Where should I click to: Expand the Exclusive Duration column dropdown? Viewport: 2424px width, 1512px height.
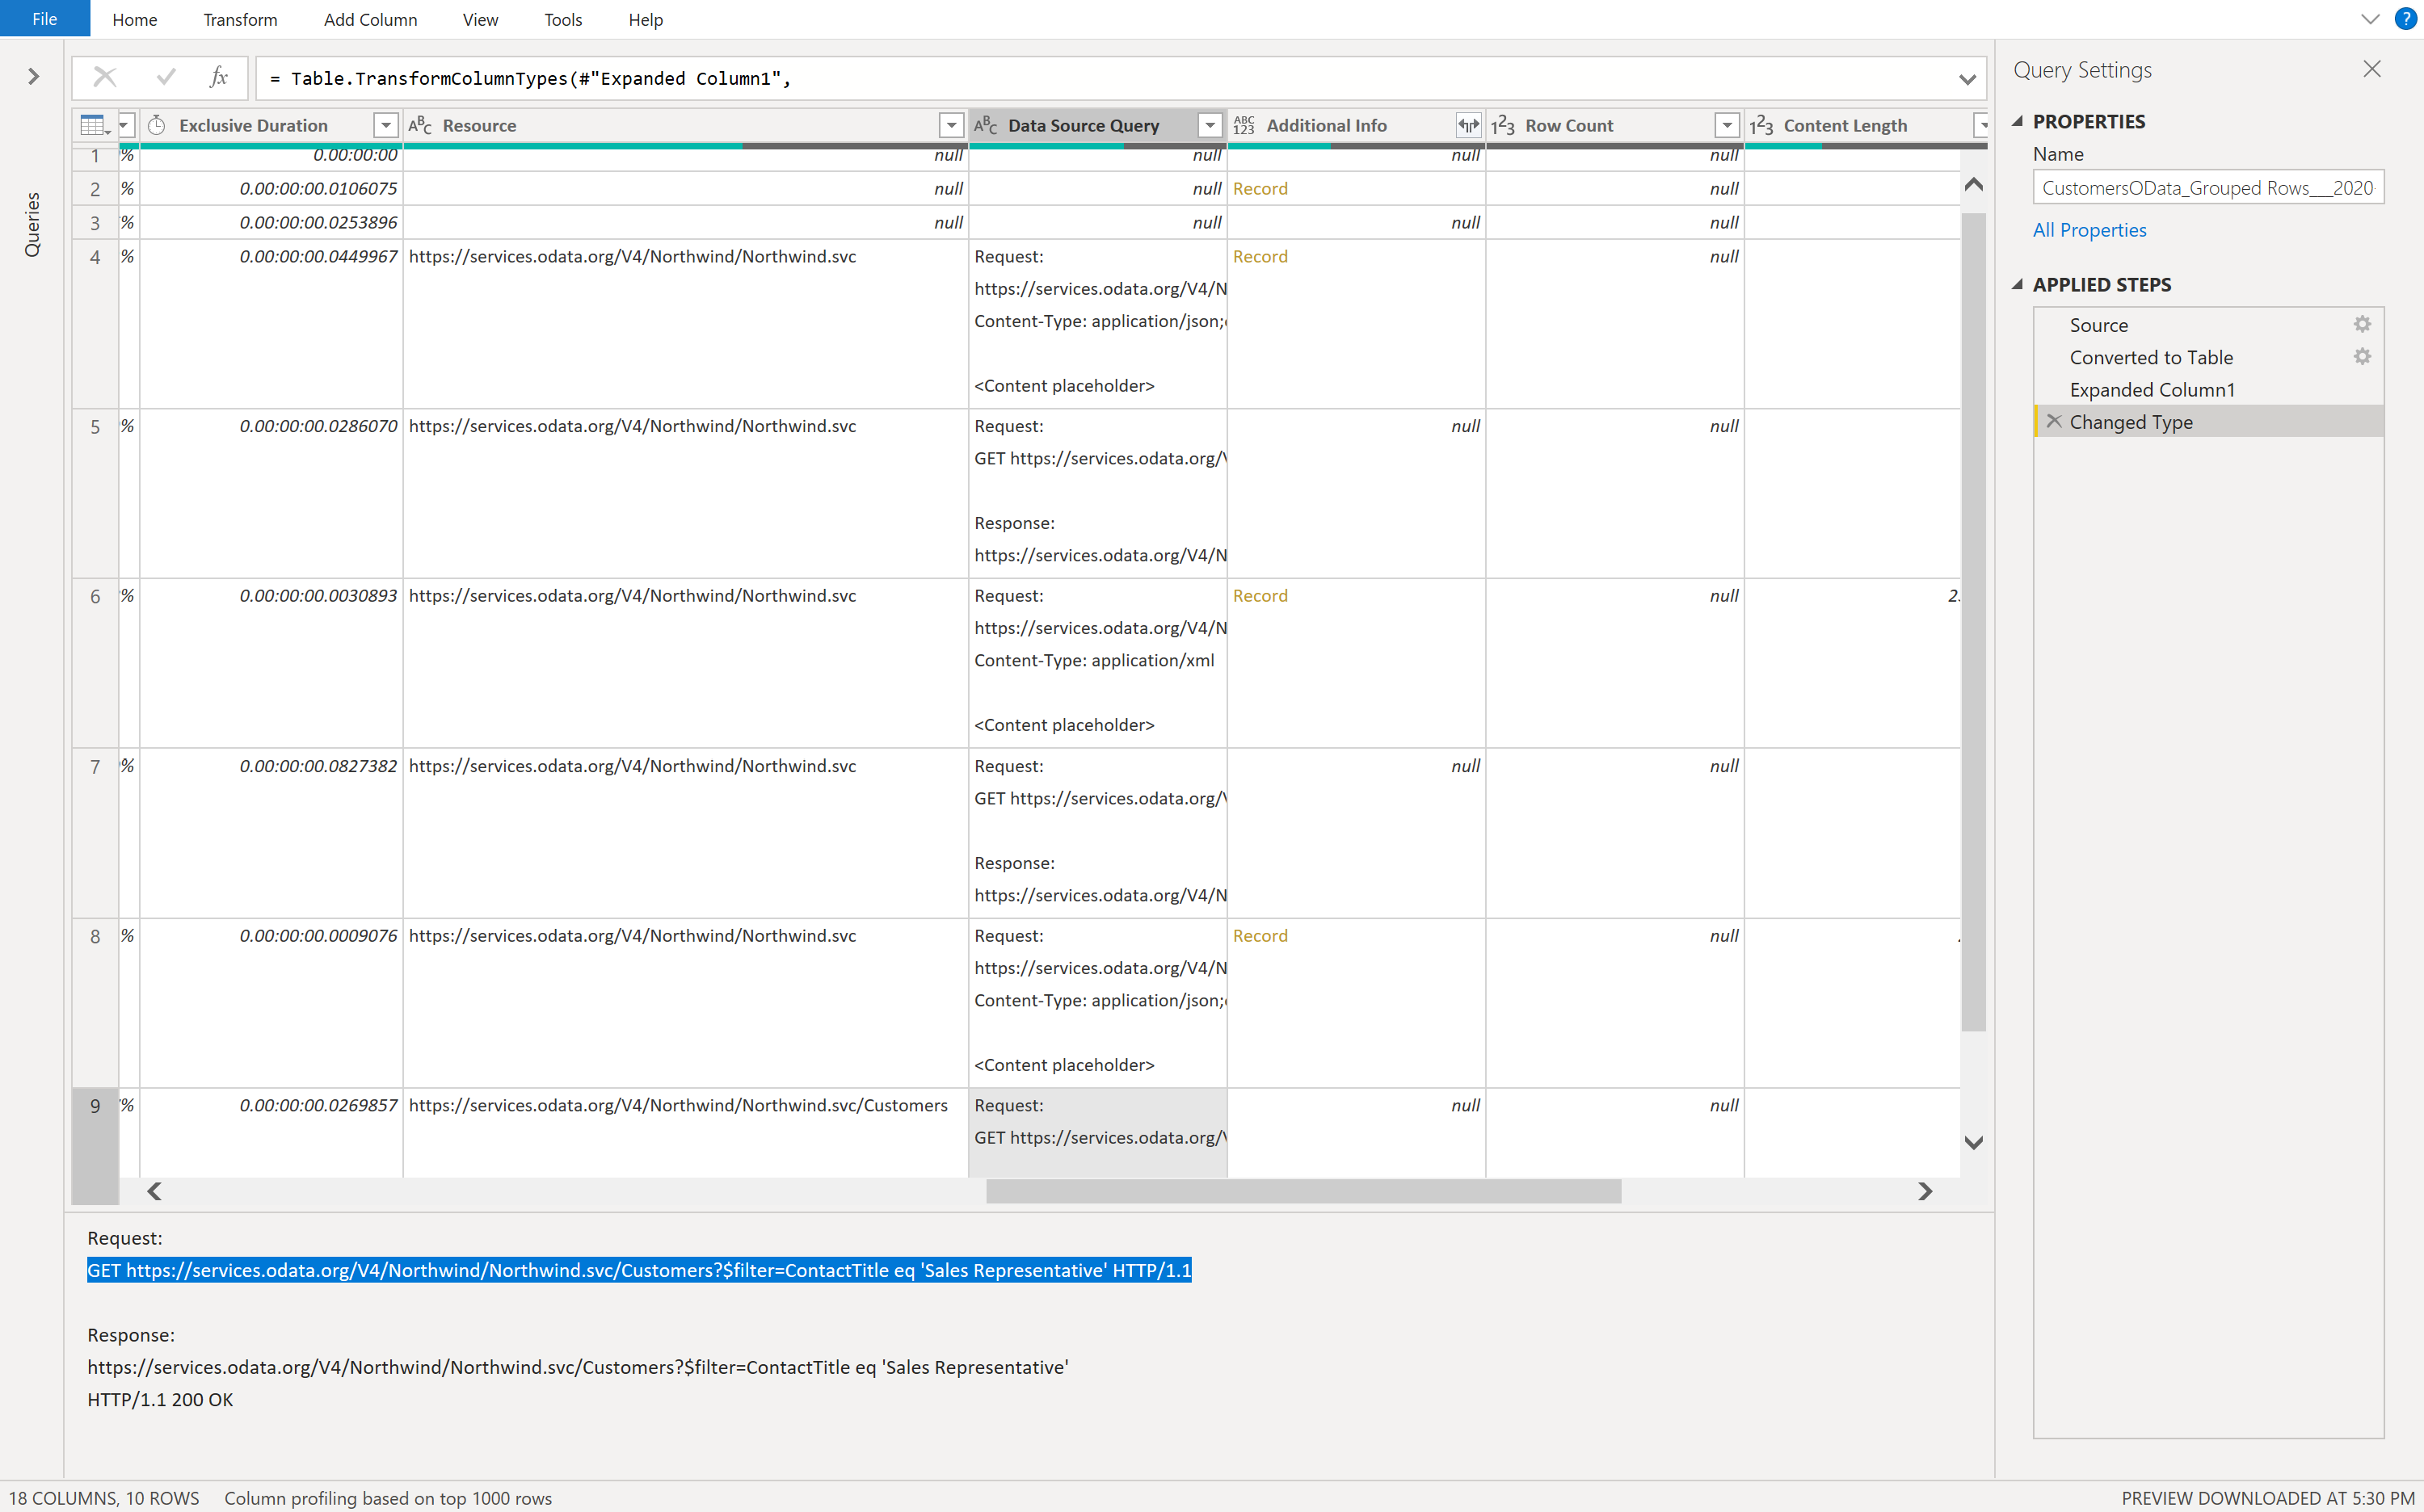(385, 124)
